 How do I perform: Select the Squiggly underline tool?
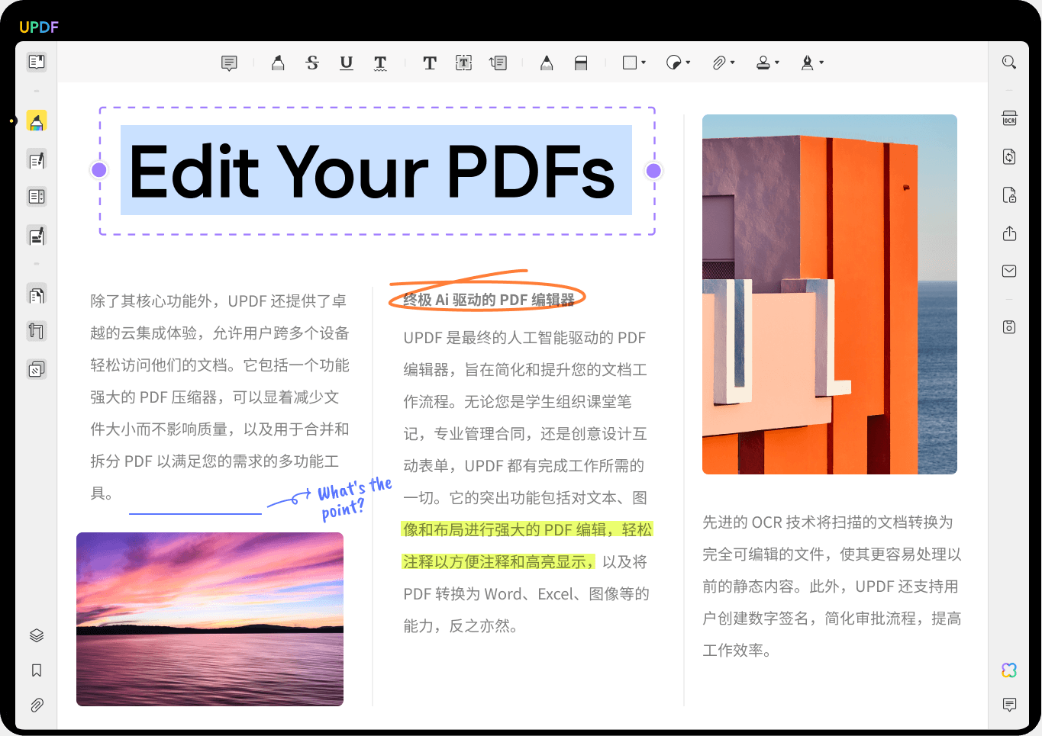point(380,63)
